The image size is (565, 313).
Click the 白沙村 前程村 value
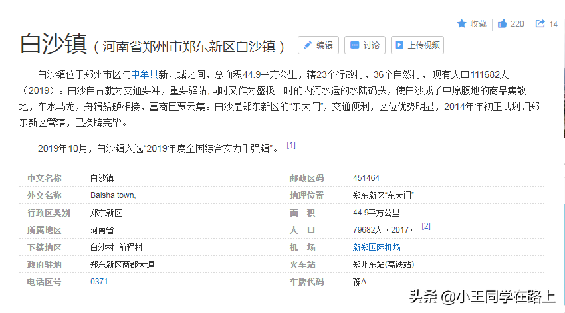point(116,247)
